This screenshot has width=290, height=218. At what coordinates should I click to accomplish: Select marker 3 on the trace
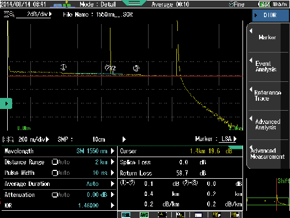point(136,68)
